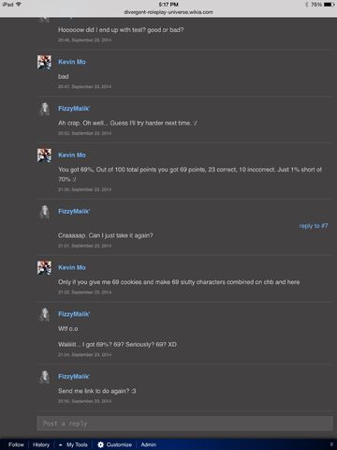Focus the 'Post a reply' text field
Image resolution: width=337 pixels, height=450 pixels.
pos(184,424)
